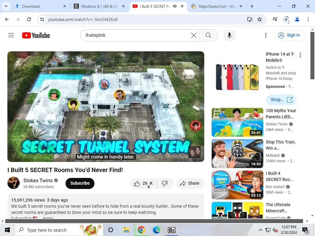Open 7-Zip from taskbar

[x=172, y=230]
